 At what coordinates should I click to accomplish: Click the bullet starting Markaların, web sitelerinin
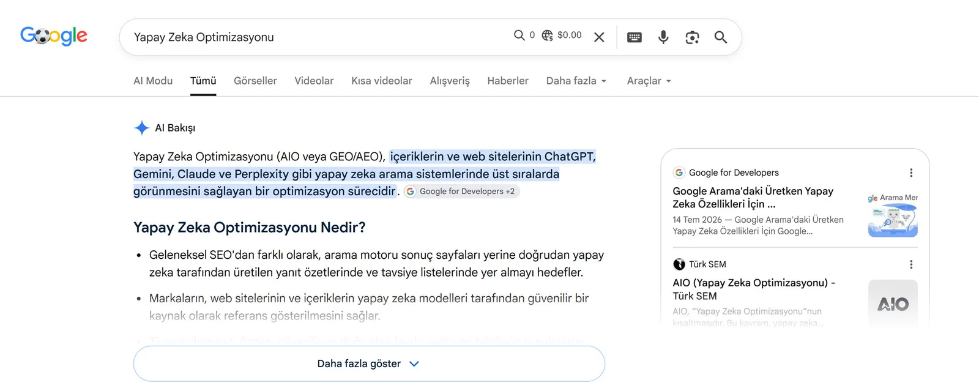point(368,307)
